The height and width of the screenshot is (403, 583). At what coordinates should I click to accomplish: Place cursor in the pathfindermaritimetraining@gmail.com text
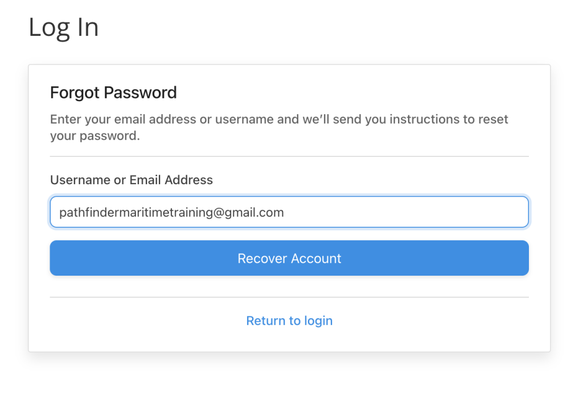pos(171,213)
